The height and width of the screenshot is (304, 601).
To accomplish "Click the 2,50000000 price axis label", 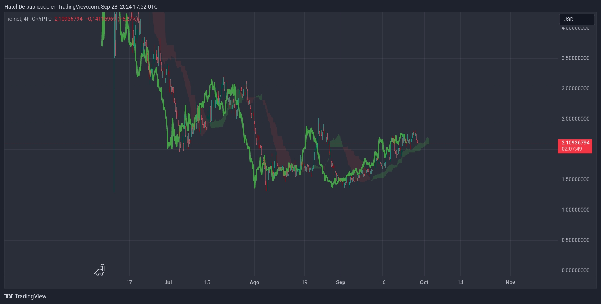I will tap(576, 119).
